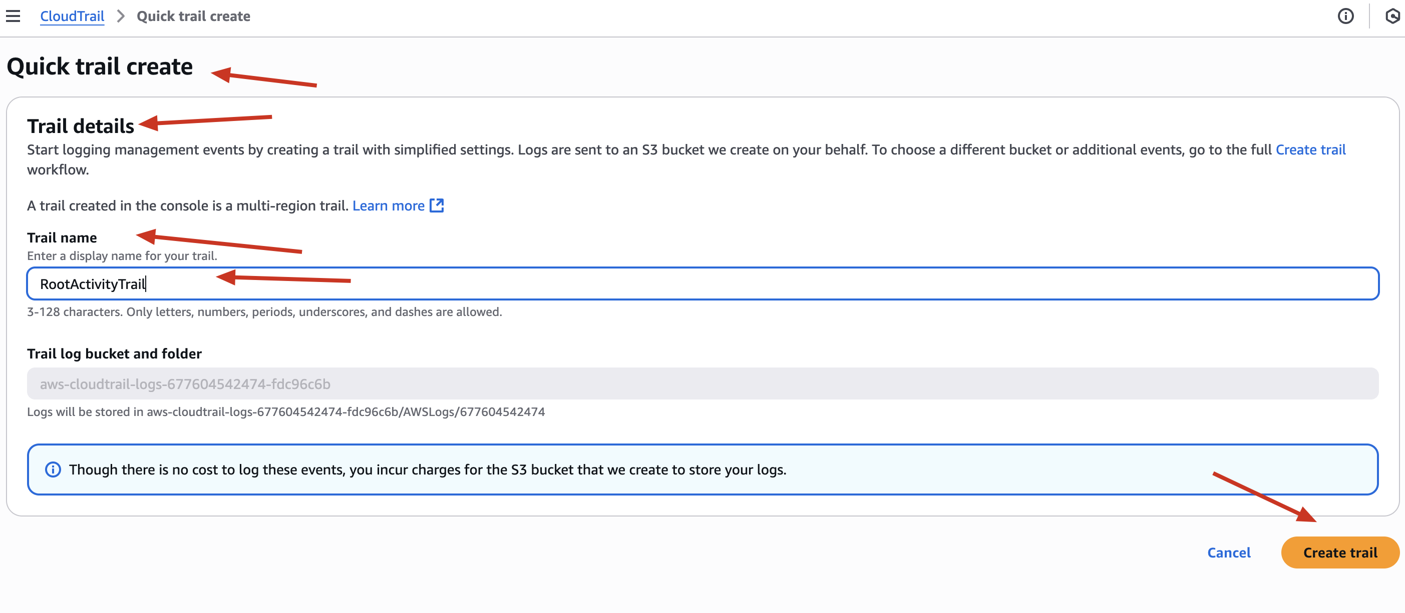Click the info panel icon at top right
1405x613 pixels.
(1345, 16)
